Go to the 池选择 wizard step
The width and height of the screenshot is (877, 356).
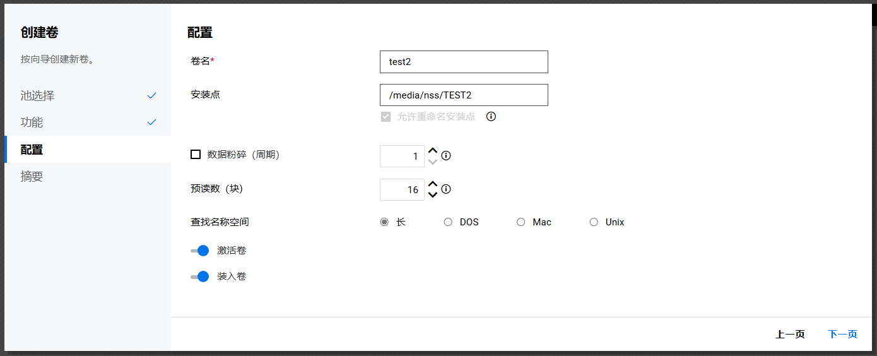[38, 96]
